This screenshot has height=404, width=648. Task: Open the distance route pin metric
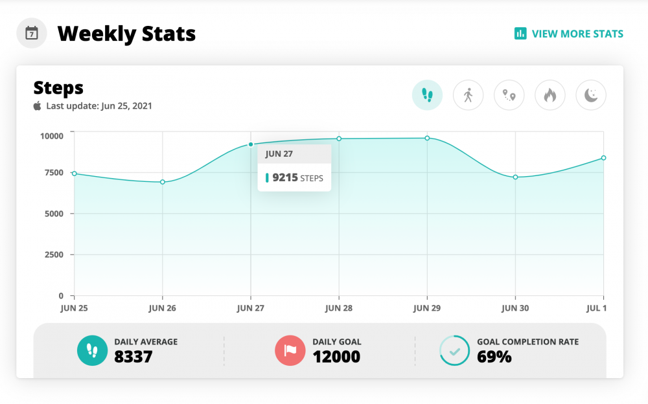point(509,96)
